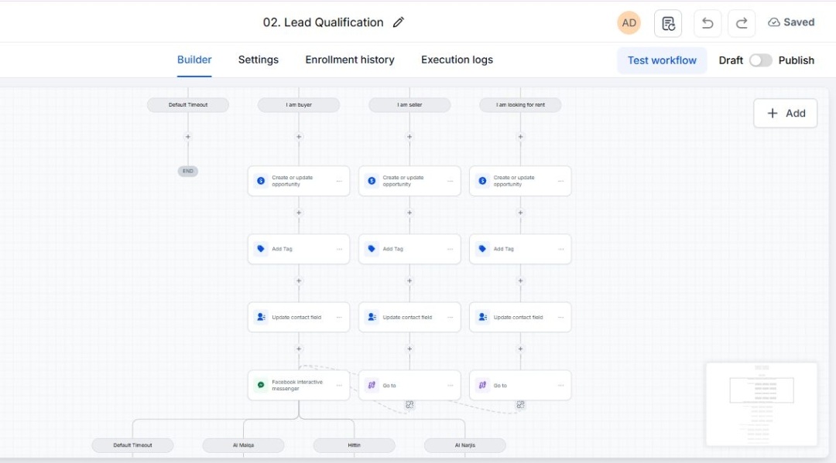Screen dimensions: 836x463
Task: Click the END node
Action: tap(187, 171)
